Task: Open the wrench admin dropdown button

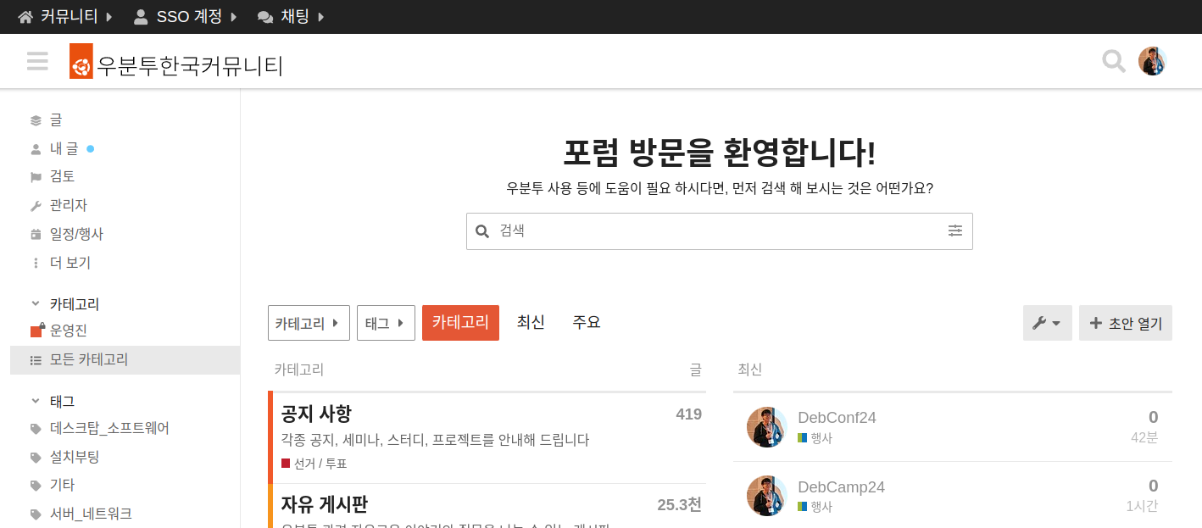Action: click(x=1048, y=323)
